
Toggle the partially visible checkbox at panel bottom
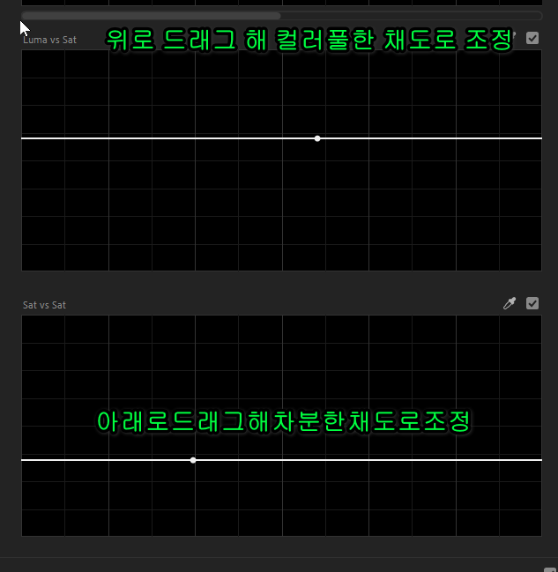tap(548, 568)
